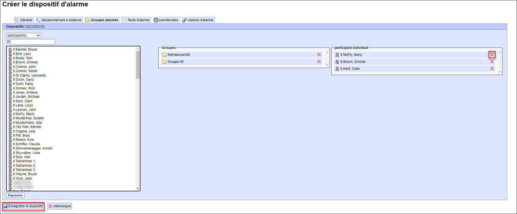The image size is (517, 214).
Task: Remove Brown, Emmet from individual participants
Action: coord(492,62)
